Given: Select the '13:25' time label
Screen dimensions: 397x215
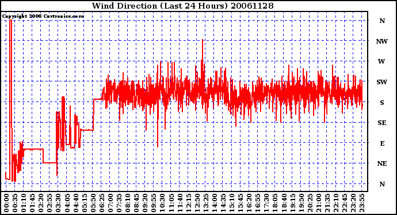Looking at the screenshot, I should pyautogui.click(x=205, y=204).
